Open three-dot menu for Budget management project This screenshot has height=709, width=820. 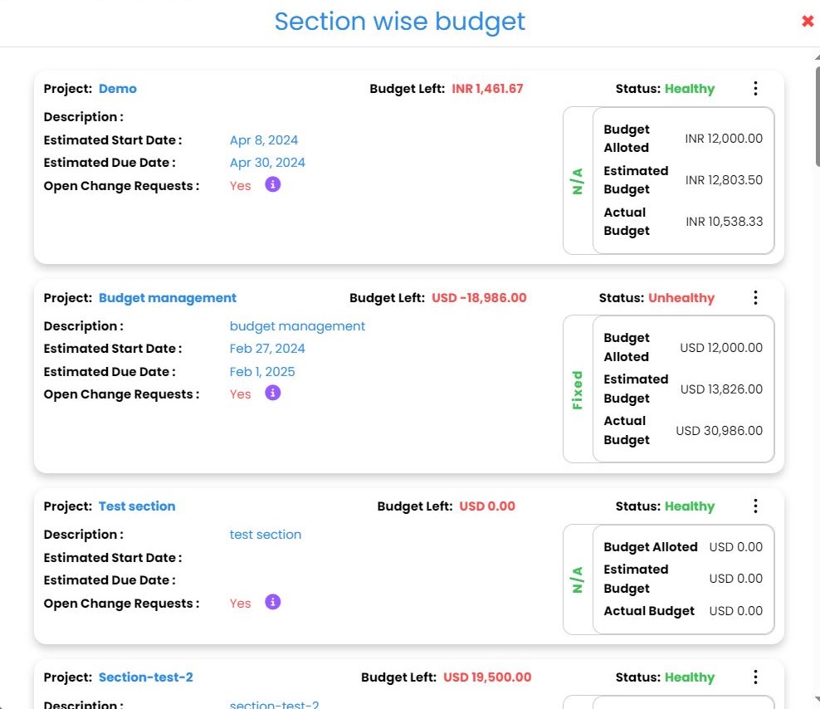coord(754,298)
